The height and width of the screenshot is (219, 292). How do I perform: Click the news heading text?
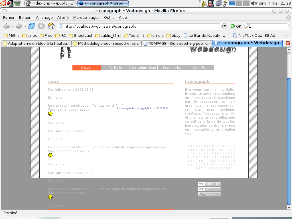(x=53, y=81)
